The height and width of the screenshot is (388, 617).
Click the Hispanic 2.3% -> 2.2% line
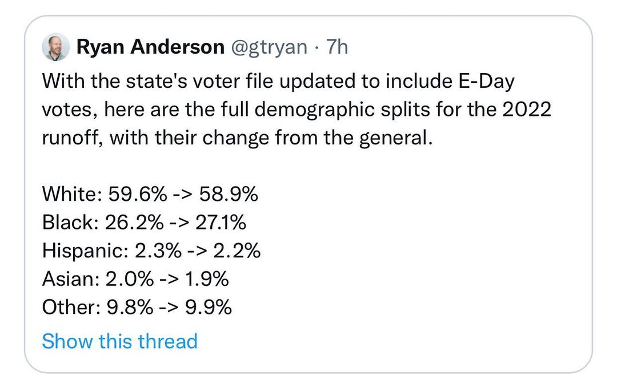click(151, 251)
